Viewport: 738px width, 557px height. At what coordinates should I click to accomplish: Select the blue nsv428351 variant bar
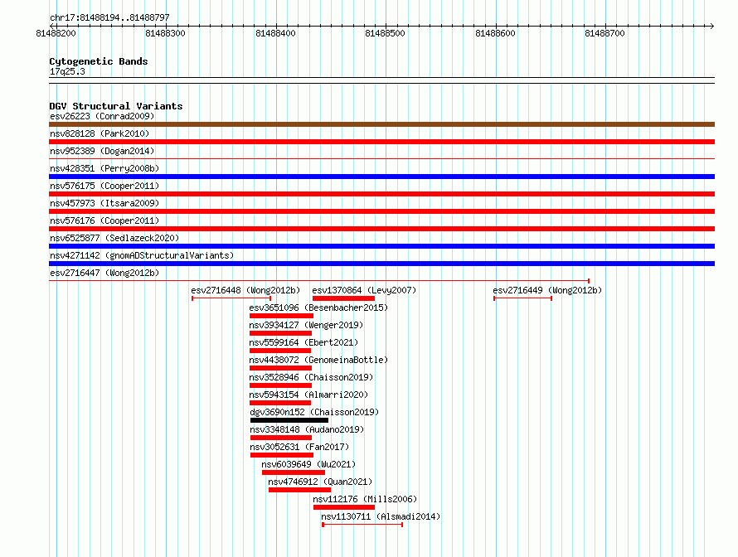[381, 177]
